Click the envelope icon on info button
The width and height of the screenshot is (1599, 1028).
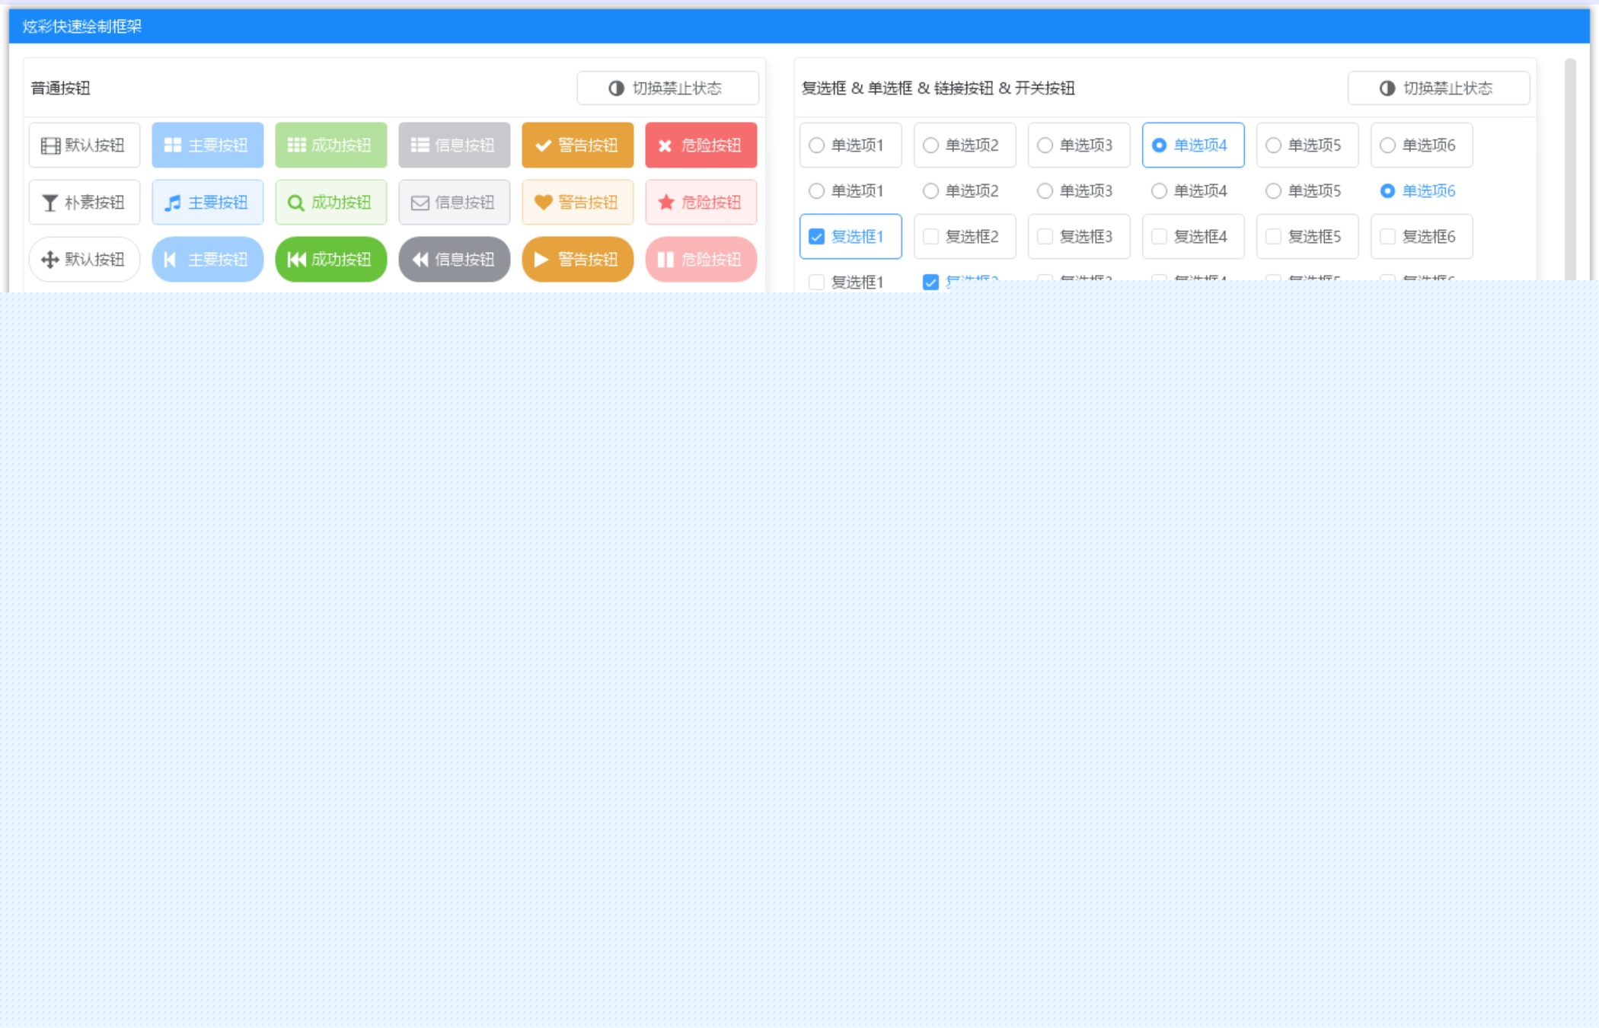(420, 203)
